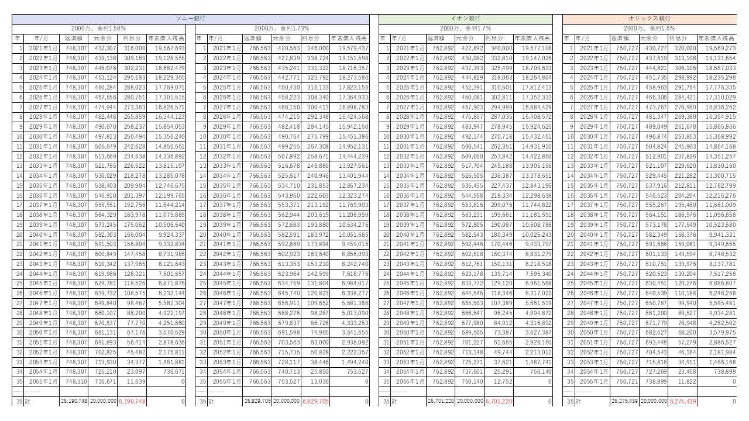Click the 2000万、金利1.73% subheader
749x421 pixels.
coord(283,28)
